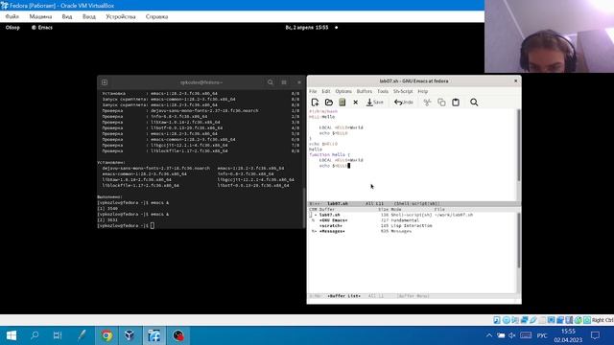Image resolution: width=614 pixels, height=345 pixels.
Task: Open the Dired directory icon in Emacs toolbar
Action: 342,103
